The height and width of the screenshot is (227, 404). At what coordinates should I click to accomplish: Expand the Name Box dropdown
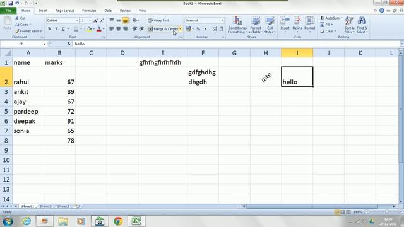(x=44, y=44)
